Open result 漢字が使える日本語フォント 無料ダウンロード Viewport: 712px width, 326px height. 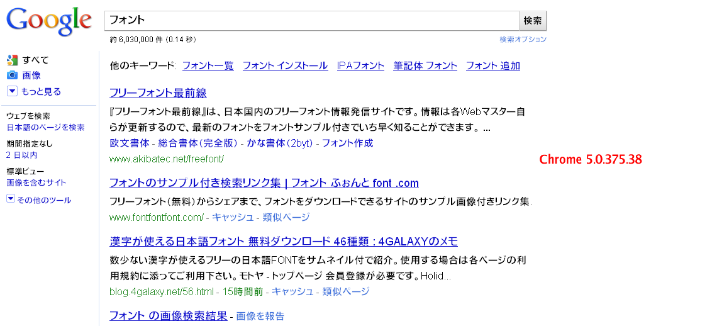(283, 240)
